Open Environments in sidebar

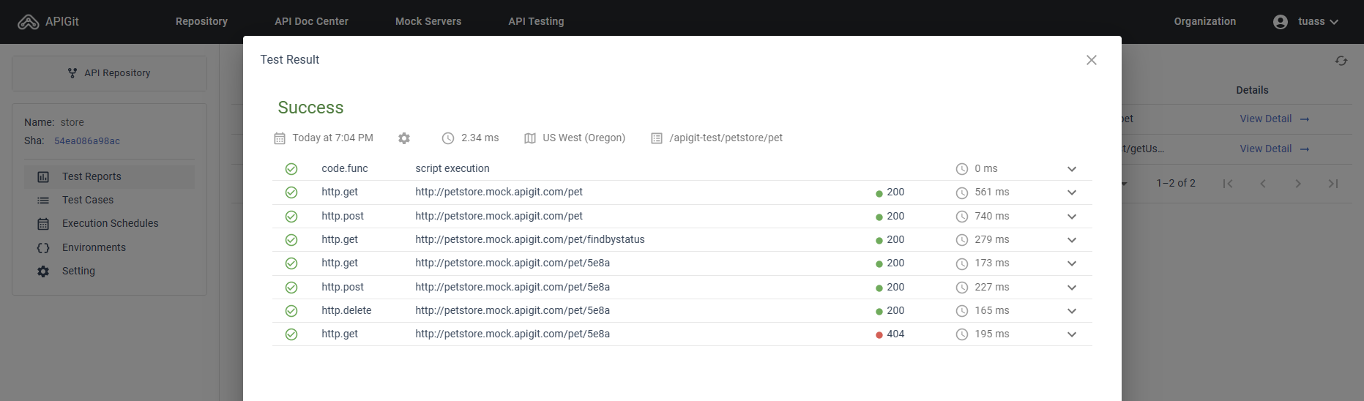(110, 247)
